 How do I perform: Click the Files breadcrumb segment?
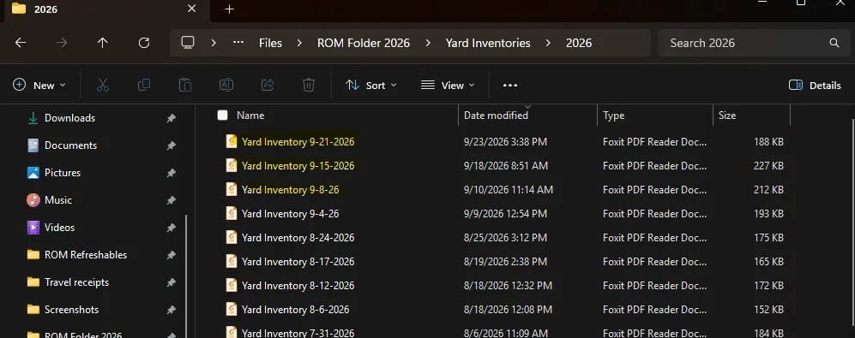click(x=270, y=43)
